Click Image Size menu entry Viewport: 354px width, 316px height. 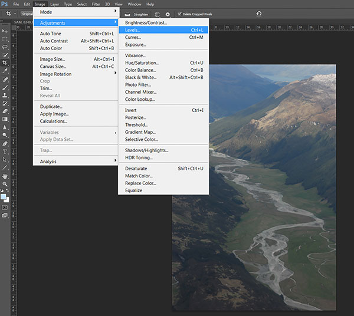(53, 59)
